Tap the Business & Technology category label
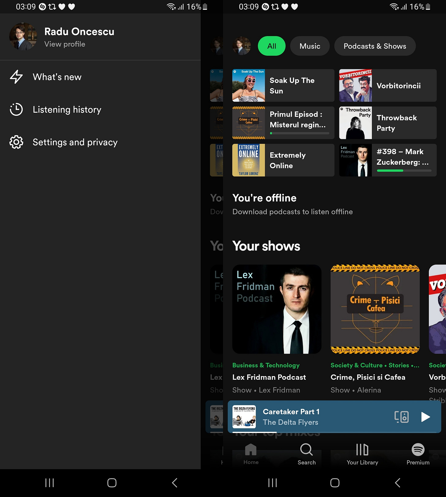Screen dimensions: 446x497 pyautogui.click(x=266, y=365)
